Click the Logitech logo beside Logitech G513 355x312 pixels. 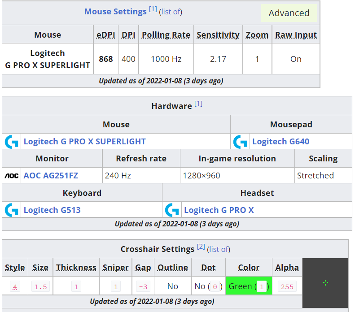point(12,210)
